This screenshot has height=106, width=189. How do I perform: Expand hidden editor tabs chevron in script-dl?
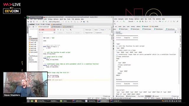tap(178, 29)
